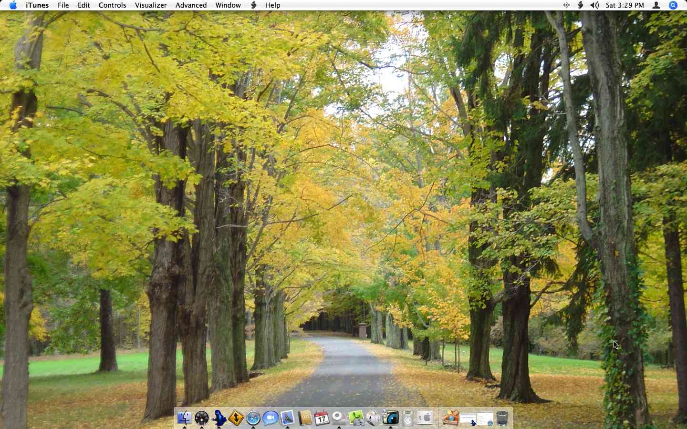The width and height of the screenshot is (687, 429).
Task: Open Safari from the Dock
Action: (x=253, y=418)
